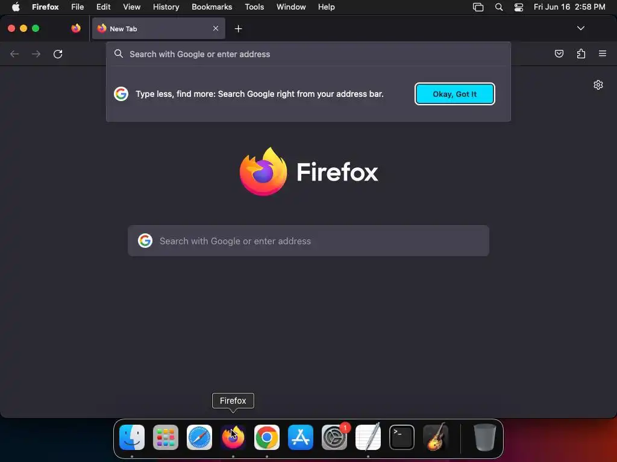Screen dimensions: 617x462
Task: Open TextEdit from the Dock
Action: (368, 437)
